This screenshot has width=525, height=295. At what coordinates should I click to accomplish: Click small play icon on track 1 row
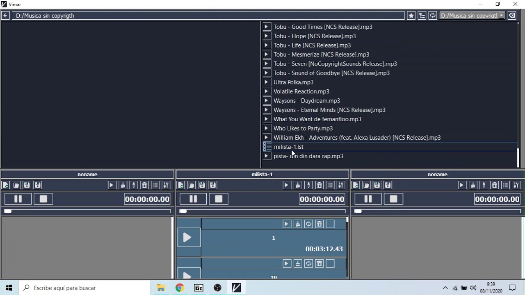coord(287,224)
